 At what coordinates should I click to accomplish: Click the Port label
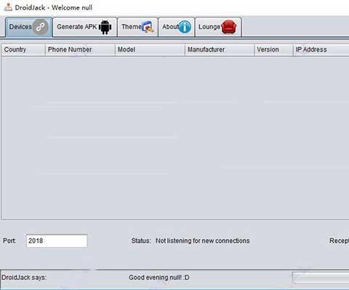coord(9,241)
